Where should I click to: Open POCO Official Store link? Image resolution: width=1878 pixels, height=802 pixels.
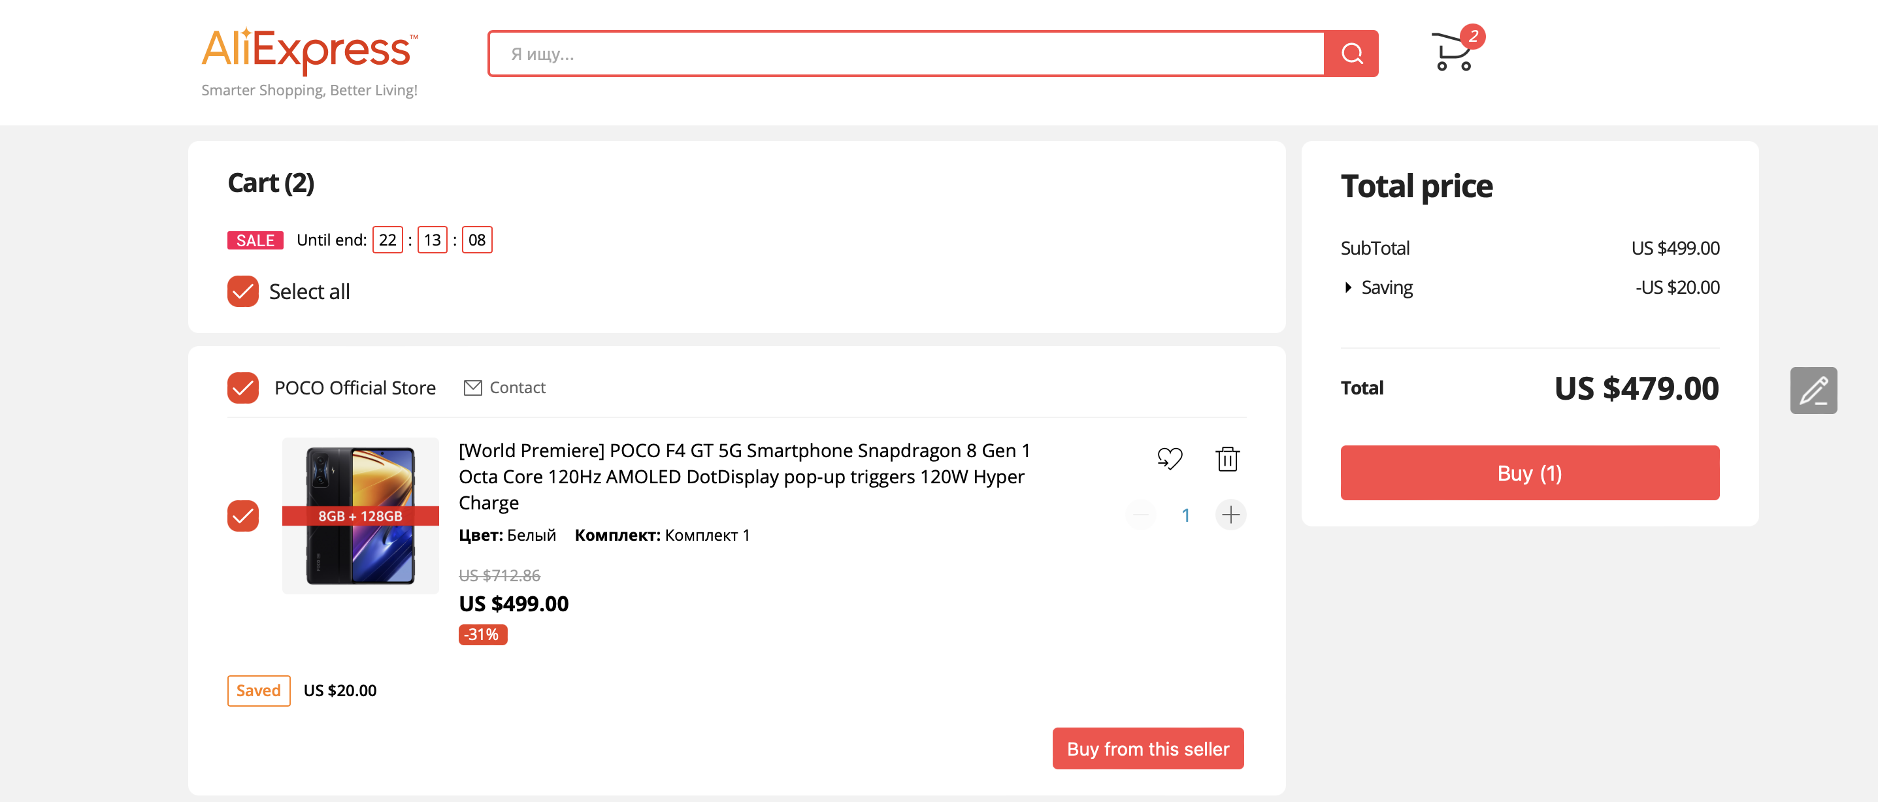pyautogui.click(x=355, y=387)
